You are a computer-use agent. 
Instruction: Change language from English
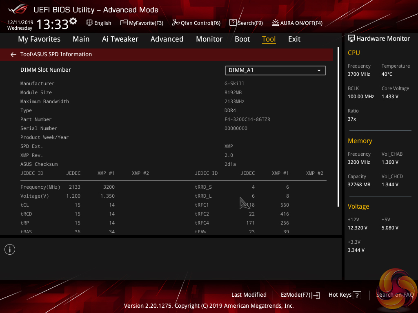[x=102, y=23]
